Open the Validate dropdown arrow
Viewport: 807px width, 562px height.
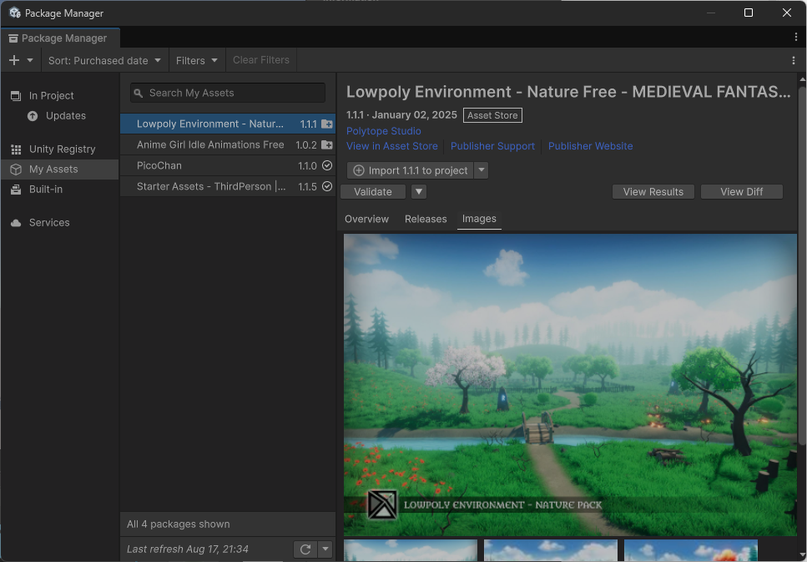tap(419, 192)
